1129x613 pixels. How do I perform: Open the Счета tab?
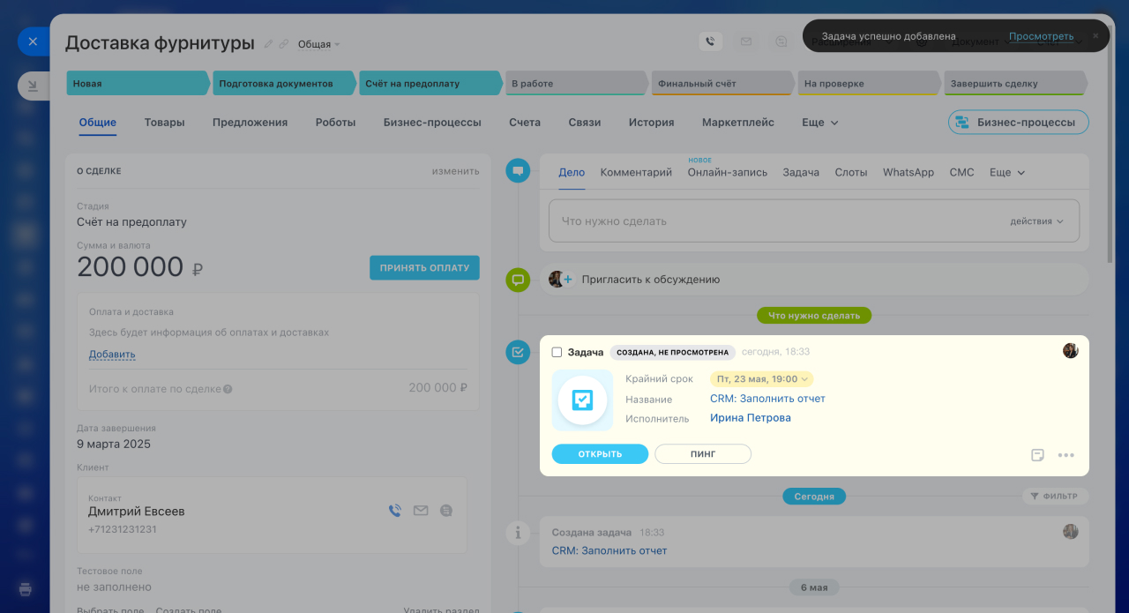(x=525, y=123)
